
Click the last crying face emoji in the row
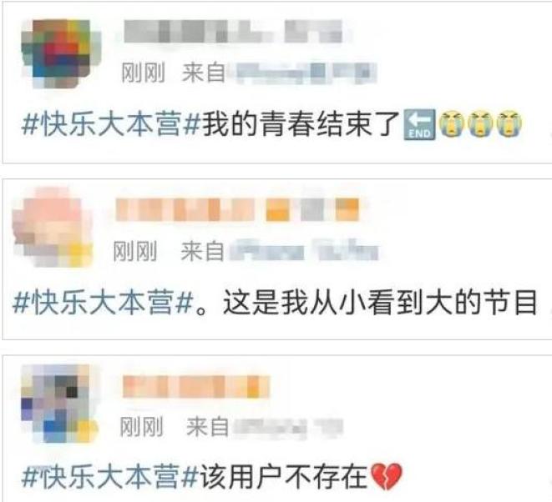click(509, 123)
